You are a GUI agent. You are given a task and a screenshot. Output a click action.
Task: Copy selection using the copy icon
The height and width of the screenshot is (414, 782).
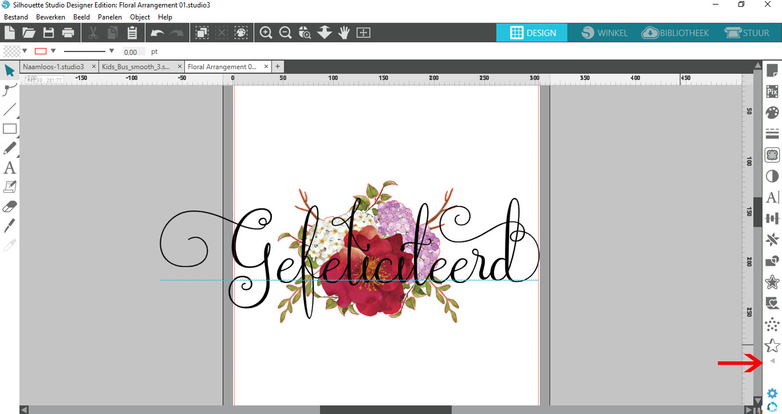[113, 33]
